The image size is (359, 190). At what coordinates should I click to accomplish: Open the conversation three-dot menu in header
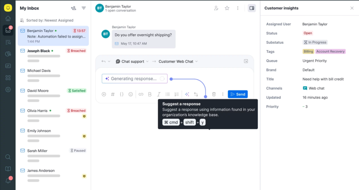tap(238, 8)
